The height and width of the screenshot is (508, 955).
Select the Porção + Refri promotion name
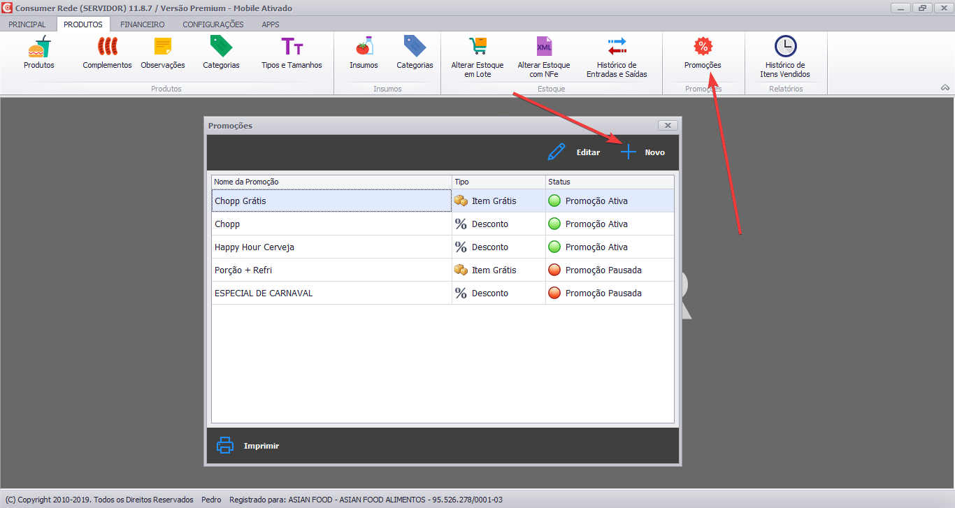[x=243, y=270]
